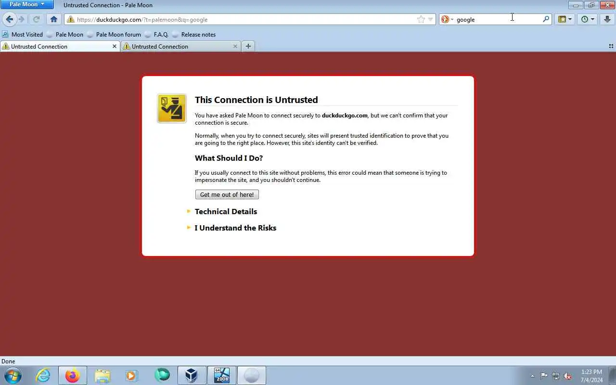Bookmark this page with the star
The height and width of the screenshot is (385, 616).
pyautogui.click(x=421, y=20)
